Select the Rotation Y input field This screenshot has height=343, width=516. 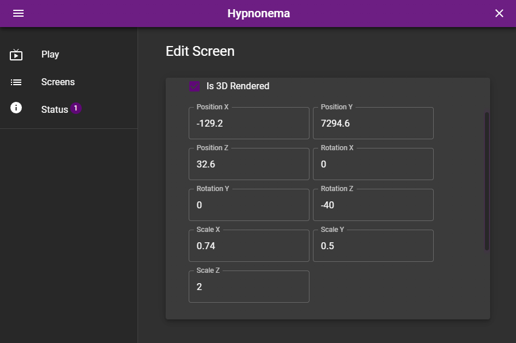coord(249,205)
